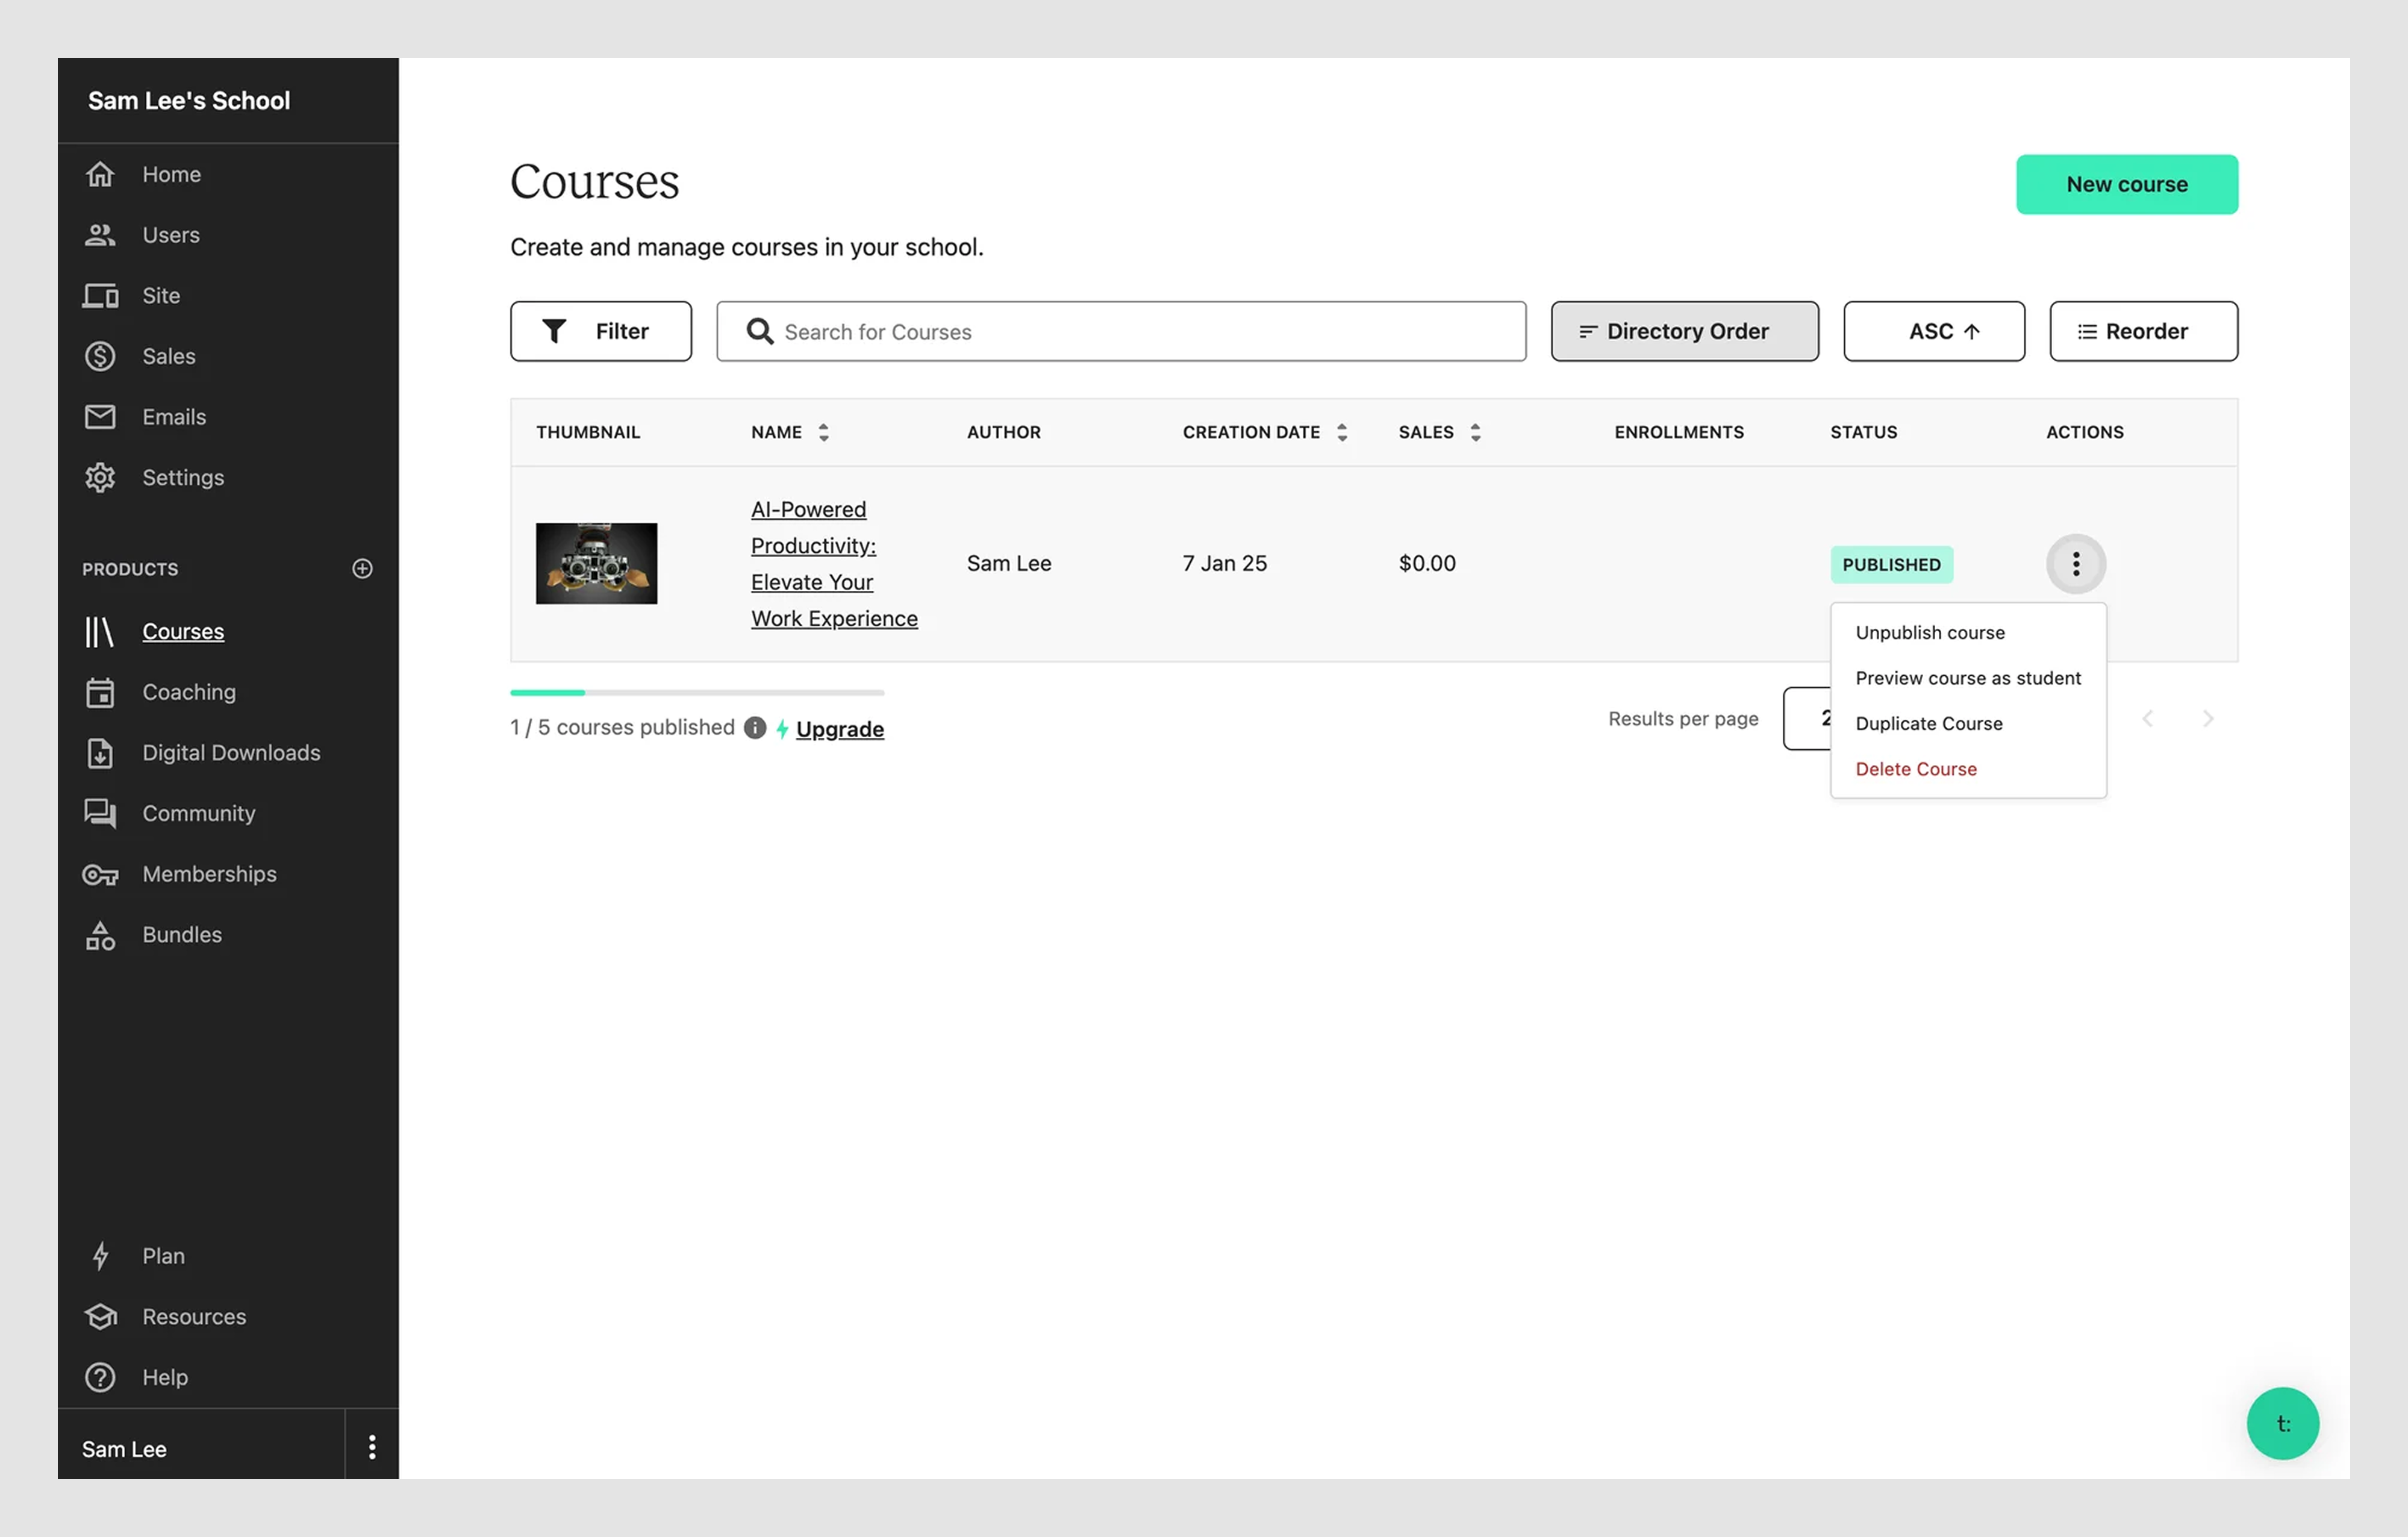
Task: Click the search magnifier icon
Action: (x=760, y=331)
